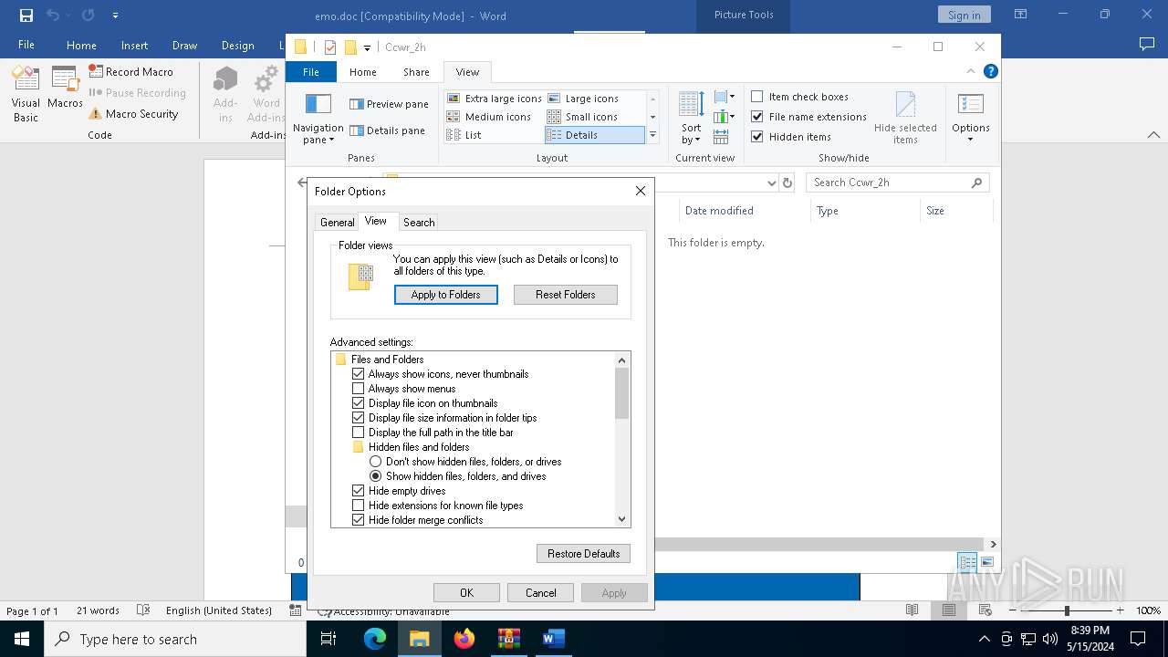Click the Word Save icon

point(26,16)
